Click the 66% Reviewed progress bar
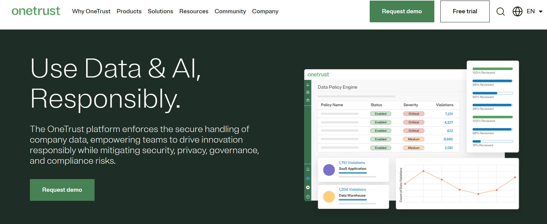 493,93
